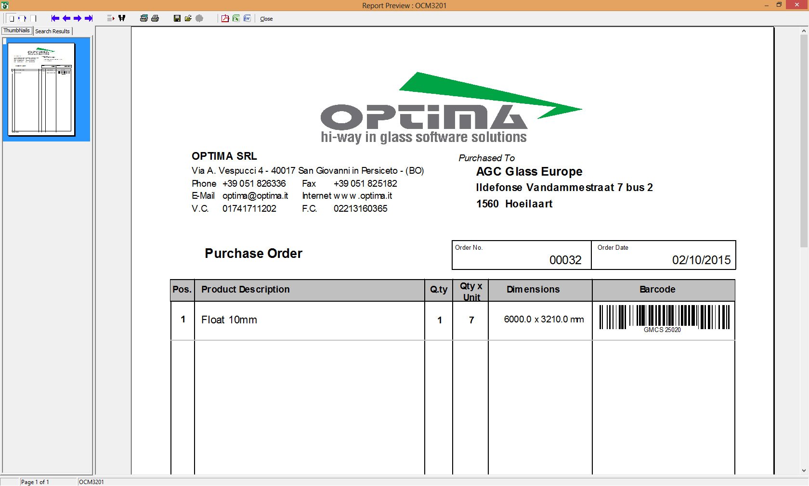Export the report to Excel

click(x=236, y=18)
